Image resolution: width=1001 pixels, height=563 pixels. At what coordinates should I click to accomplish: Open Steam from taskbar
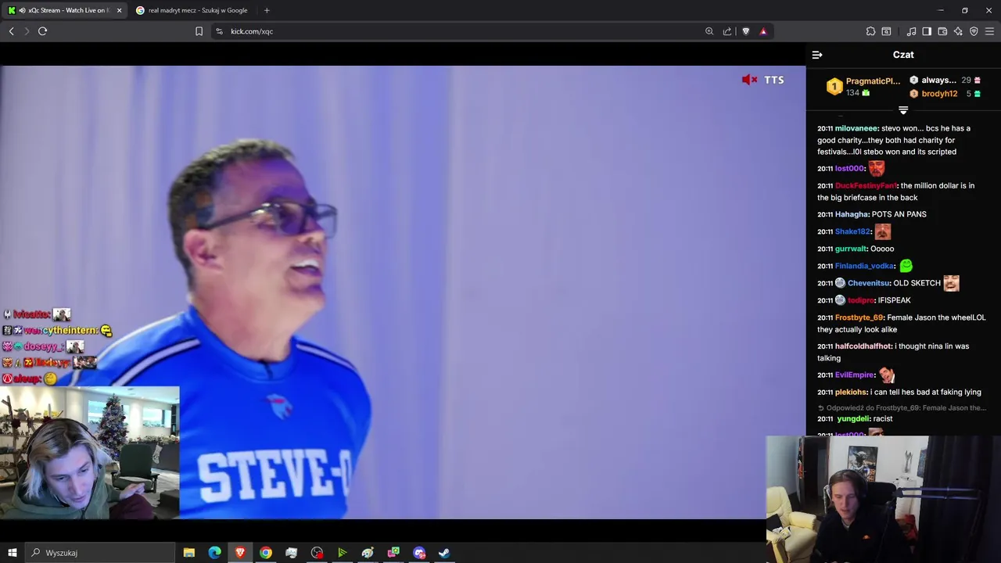[444, 553]
